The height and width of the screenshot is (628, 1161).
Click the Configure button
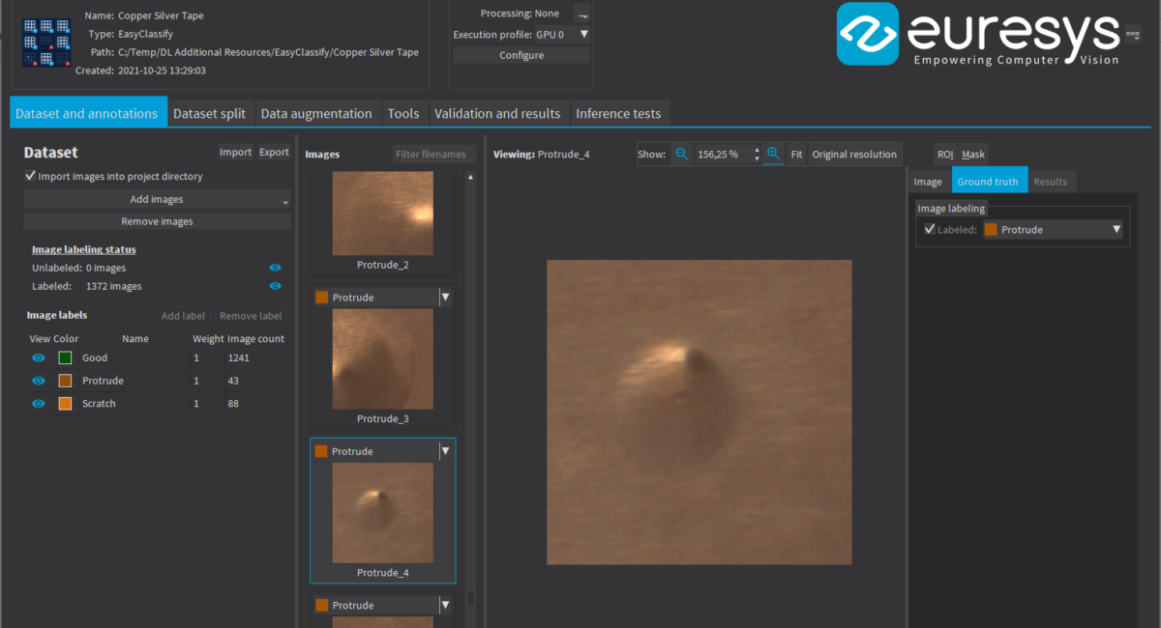tap(521, 54)
